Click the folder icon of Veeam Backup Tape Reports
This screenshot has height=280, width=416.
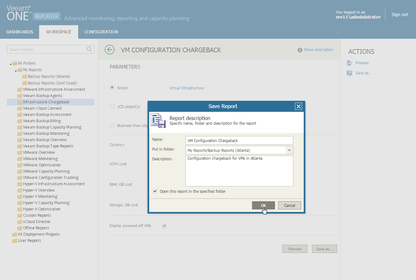coord(20,146)
